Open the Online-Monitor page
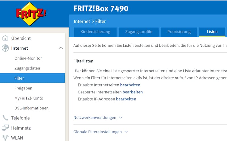Image resolution: width=227 pixels, height=141 pixels. (x=28, y=58)
